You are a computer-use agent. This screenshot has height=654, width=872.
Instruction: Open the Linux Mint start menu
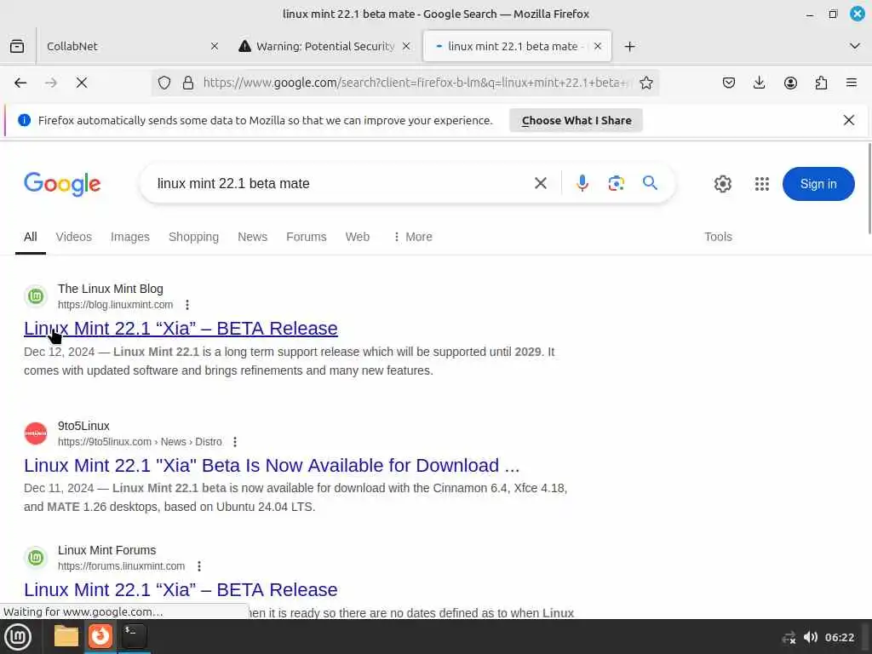[18, 637]
